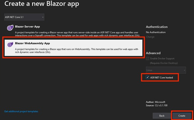194x120 pixels.
Task: Click the Blazor WebAssembly App description text
Action: (77, 51)
